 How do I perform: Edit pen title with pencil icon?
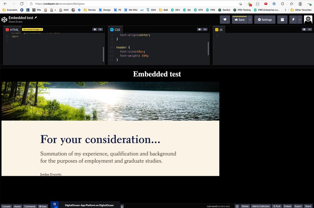(x=36, y=18)
